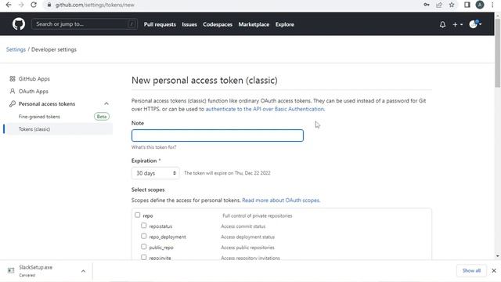Click the Settings breadcrumb link
Viewport: 501px width, 282px height.
coord(16,49)
